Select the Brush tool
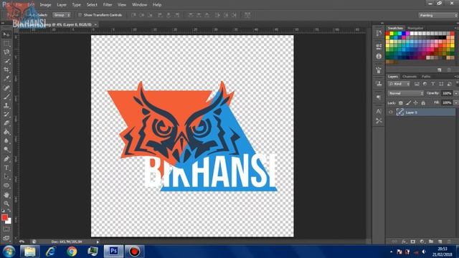Screen dimensions: 459x258 coord(6,97)
